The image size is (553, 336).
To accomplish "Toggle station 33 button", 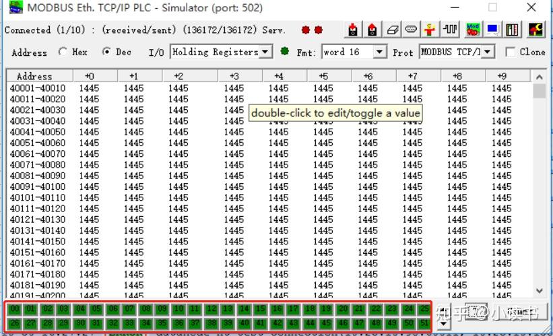I will click(x=129, y=323).
